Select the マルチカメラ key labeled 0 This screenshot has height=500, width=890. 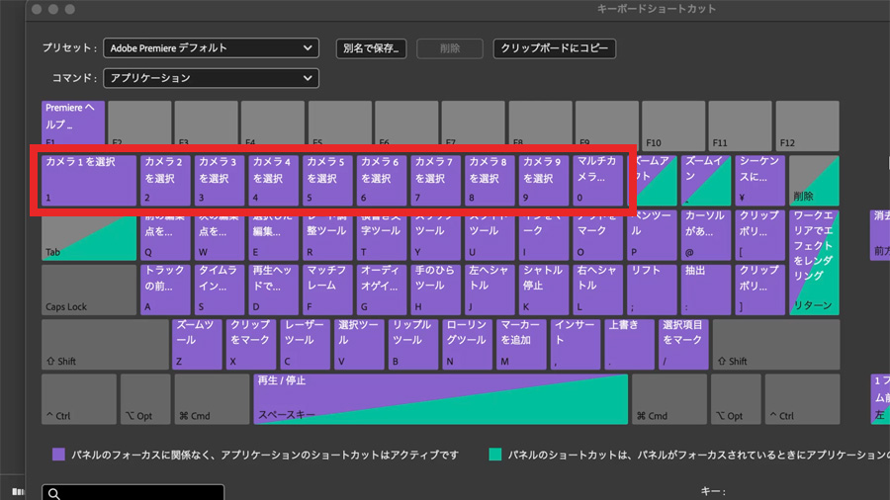[597, 180]
